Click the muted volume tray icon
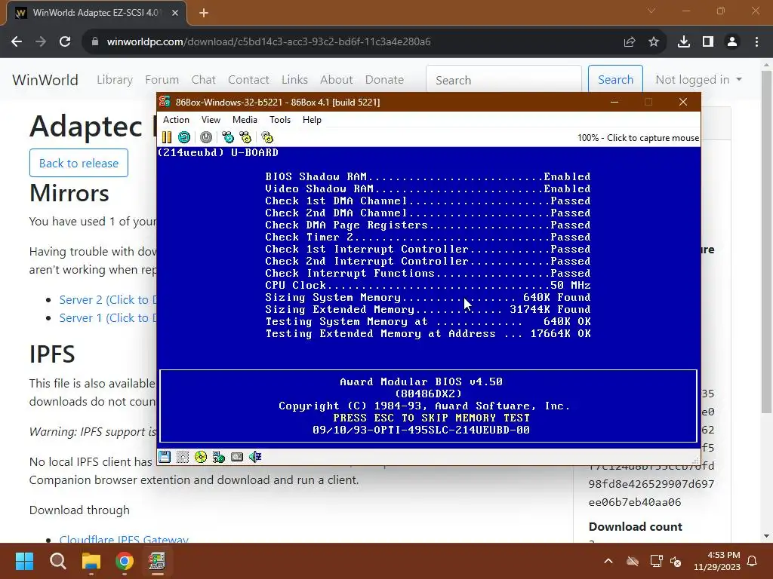773x579 pixels. coord(676,561)
